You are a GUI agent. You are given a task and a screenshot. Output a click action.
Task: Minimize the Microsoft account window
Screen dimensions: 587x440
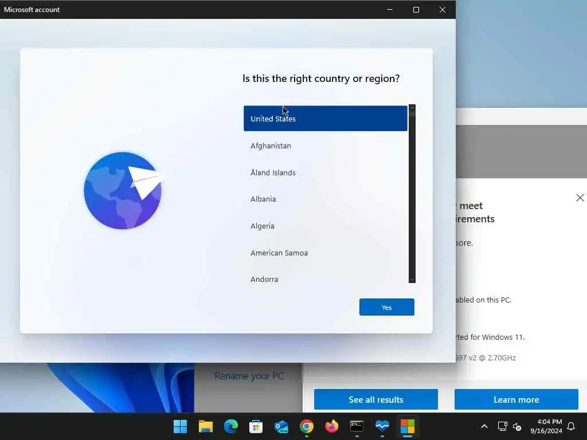click(390, 10)
